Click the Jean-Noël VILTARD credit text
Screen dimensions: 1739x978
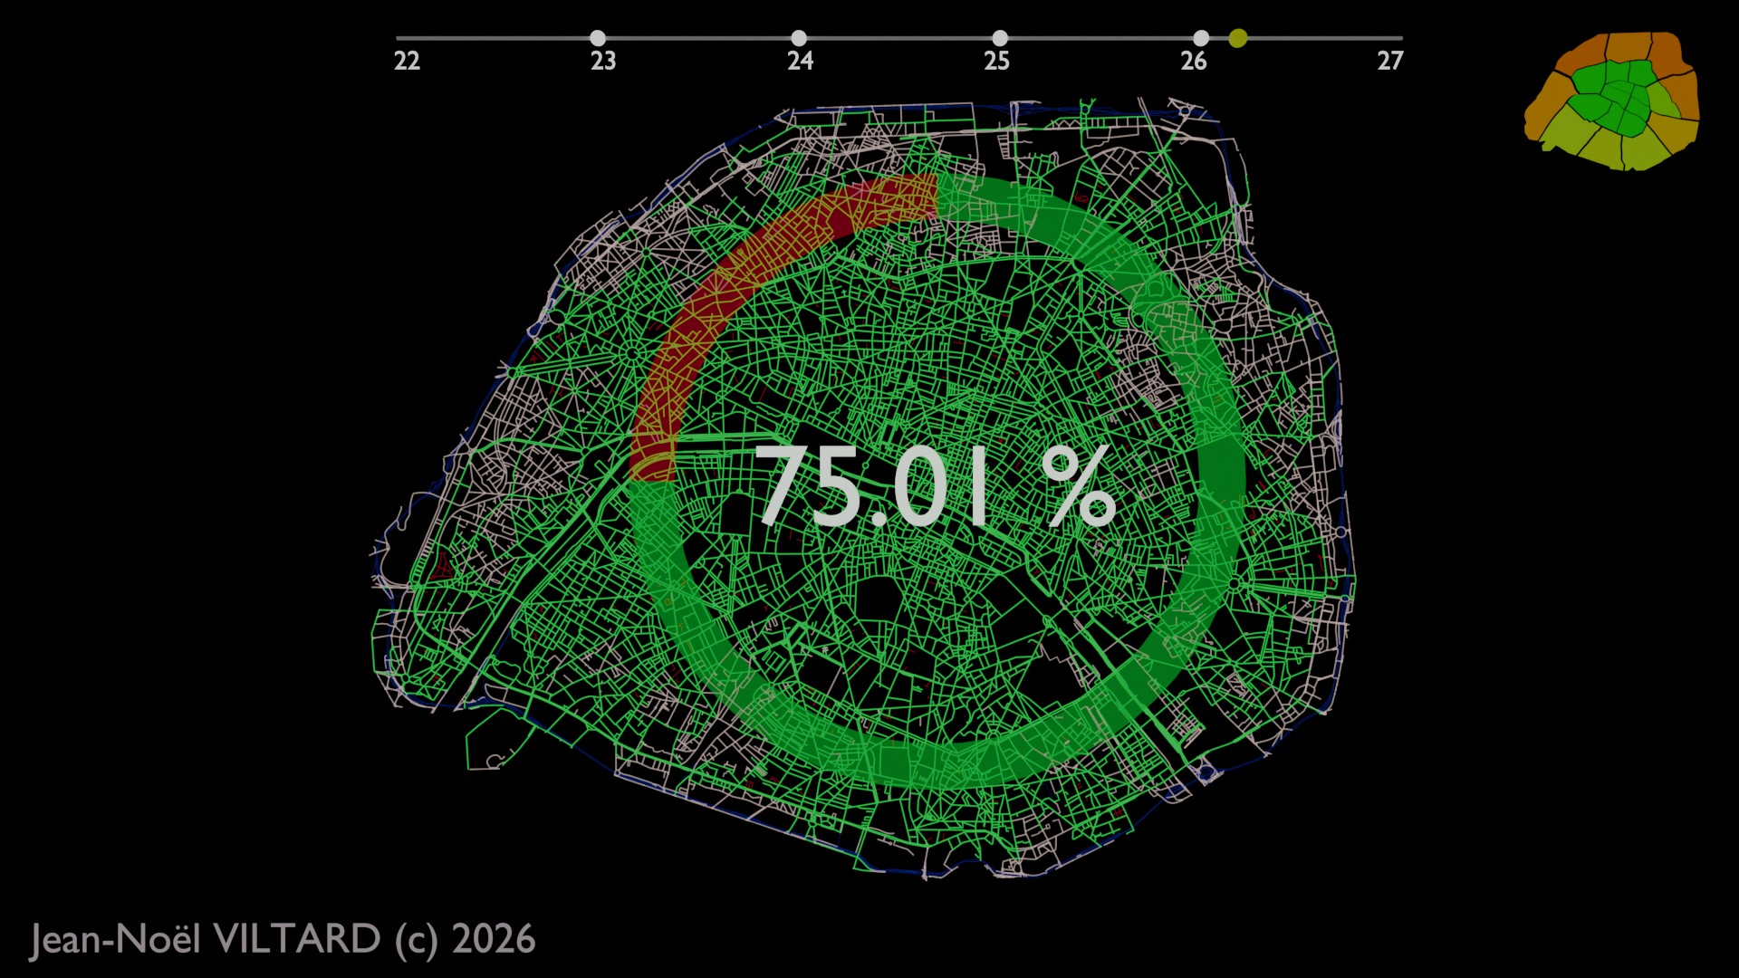pyautogui.click(x=283, y=939)
